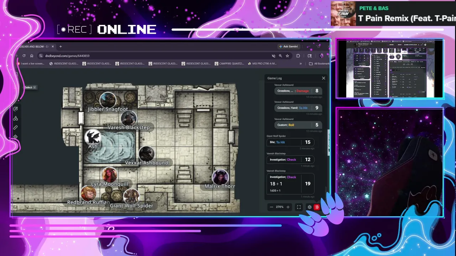
Task: Open MSI PRO Z790-A bookmark
Action: [x=262, y=64]
